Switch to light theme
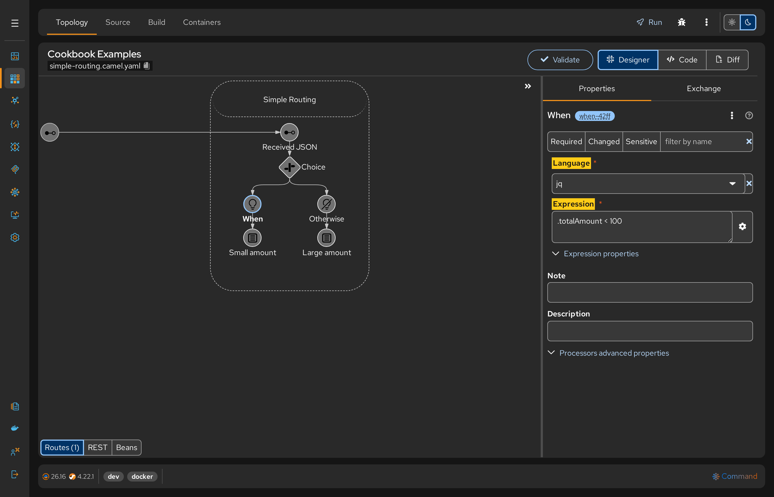The width and height of the screenshot is (774, 497). tap(732, 22)
